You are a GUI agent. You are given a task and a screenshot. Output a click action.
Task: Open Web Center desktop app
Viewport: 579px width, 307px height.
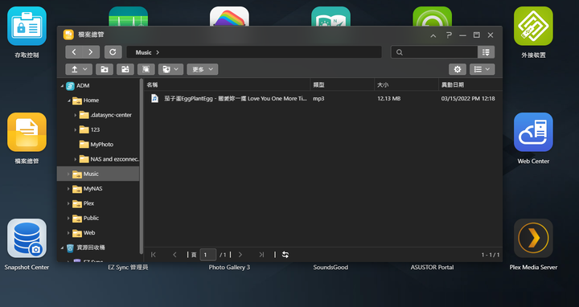point(533,132)
